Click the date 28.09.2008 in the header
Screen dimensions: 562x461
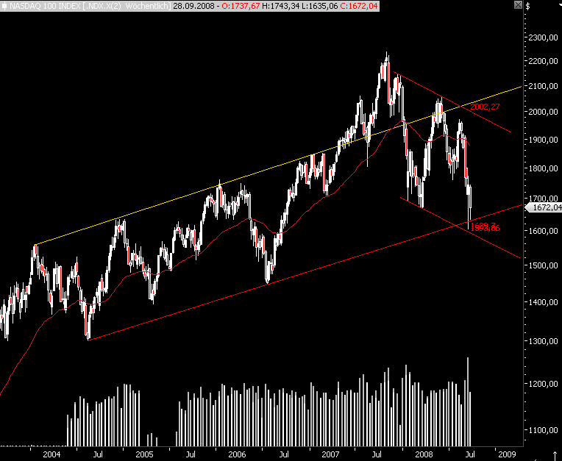click(193, 6)
